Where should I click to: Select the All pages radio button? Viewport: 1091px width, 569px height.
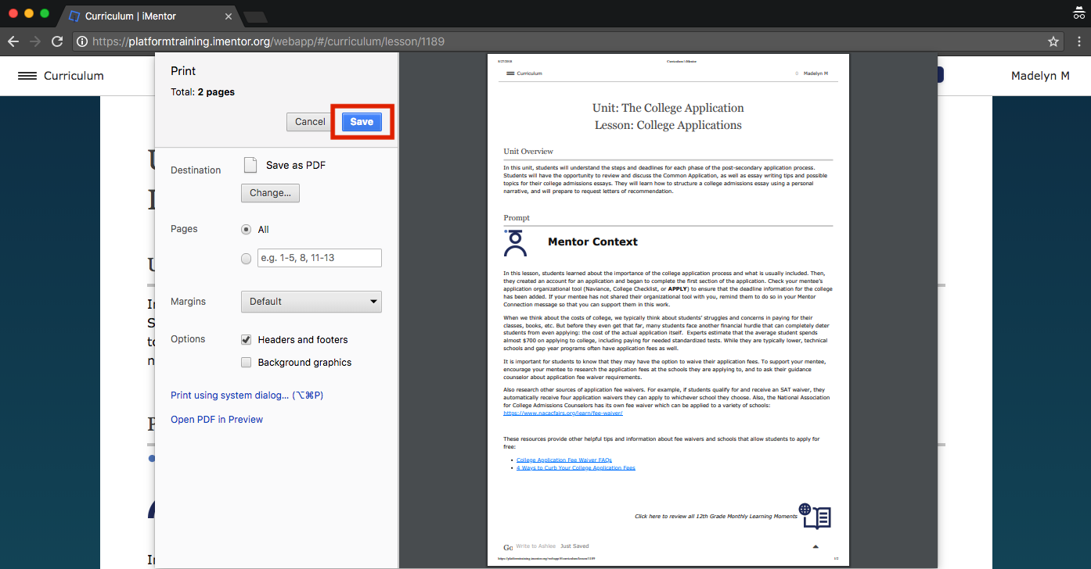coord(247,230)
